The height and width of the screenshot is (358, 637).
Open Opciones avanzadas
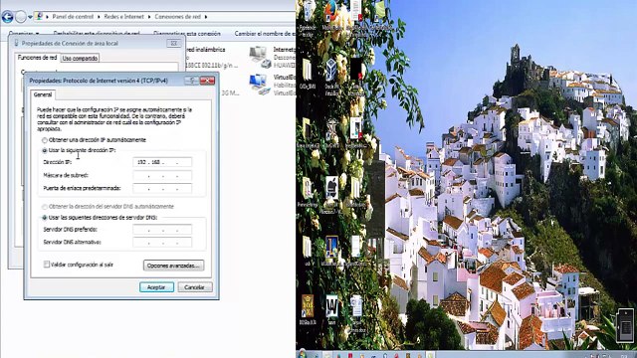pos(174,266)
